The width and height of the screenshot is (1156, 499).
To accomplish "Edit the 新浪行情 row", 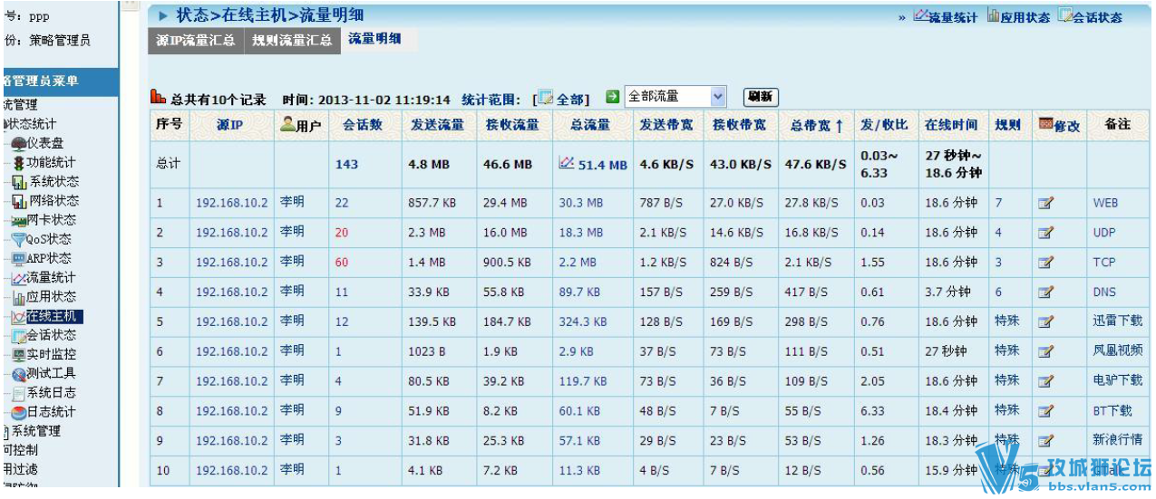I will (1045, 440).
